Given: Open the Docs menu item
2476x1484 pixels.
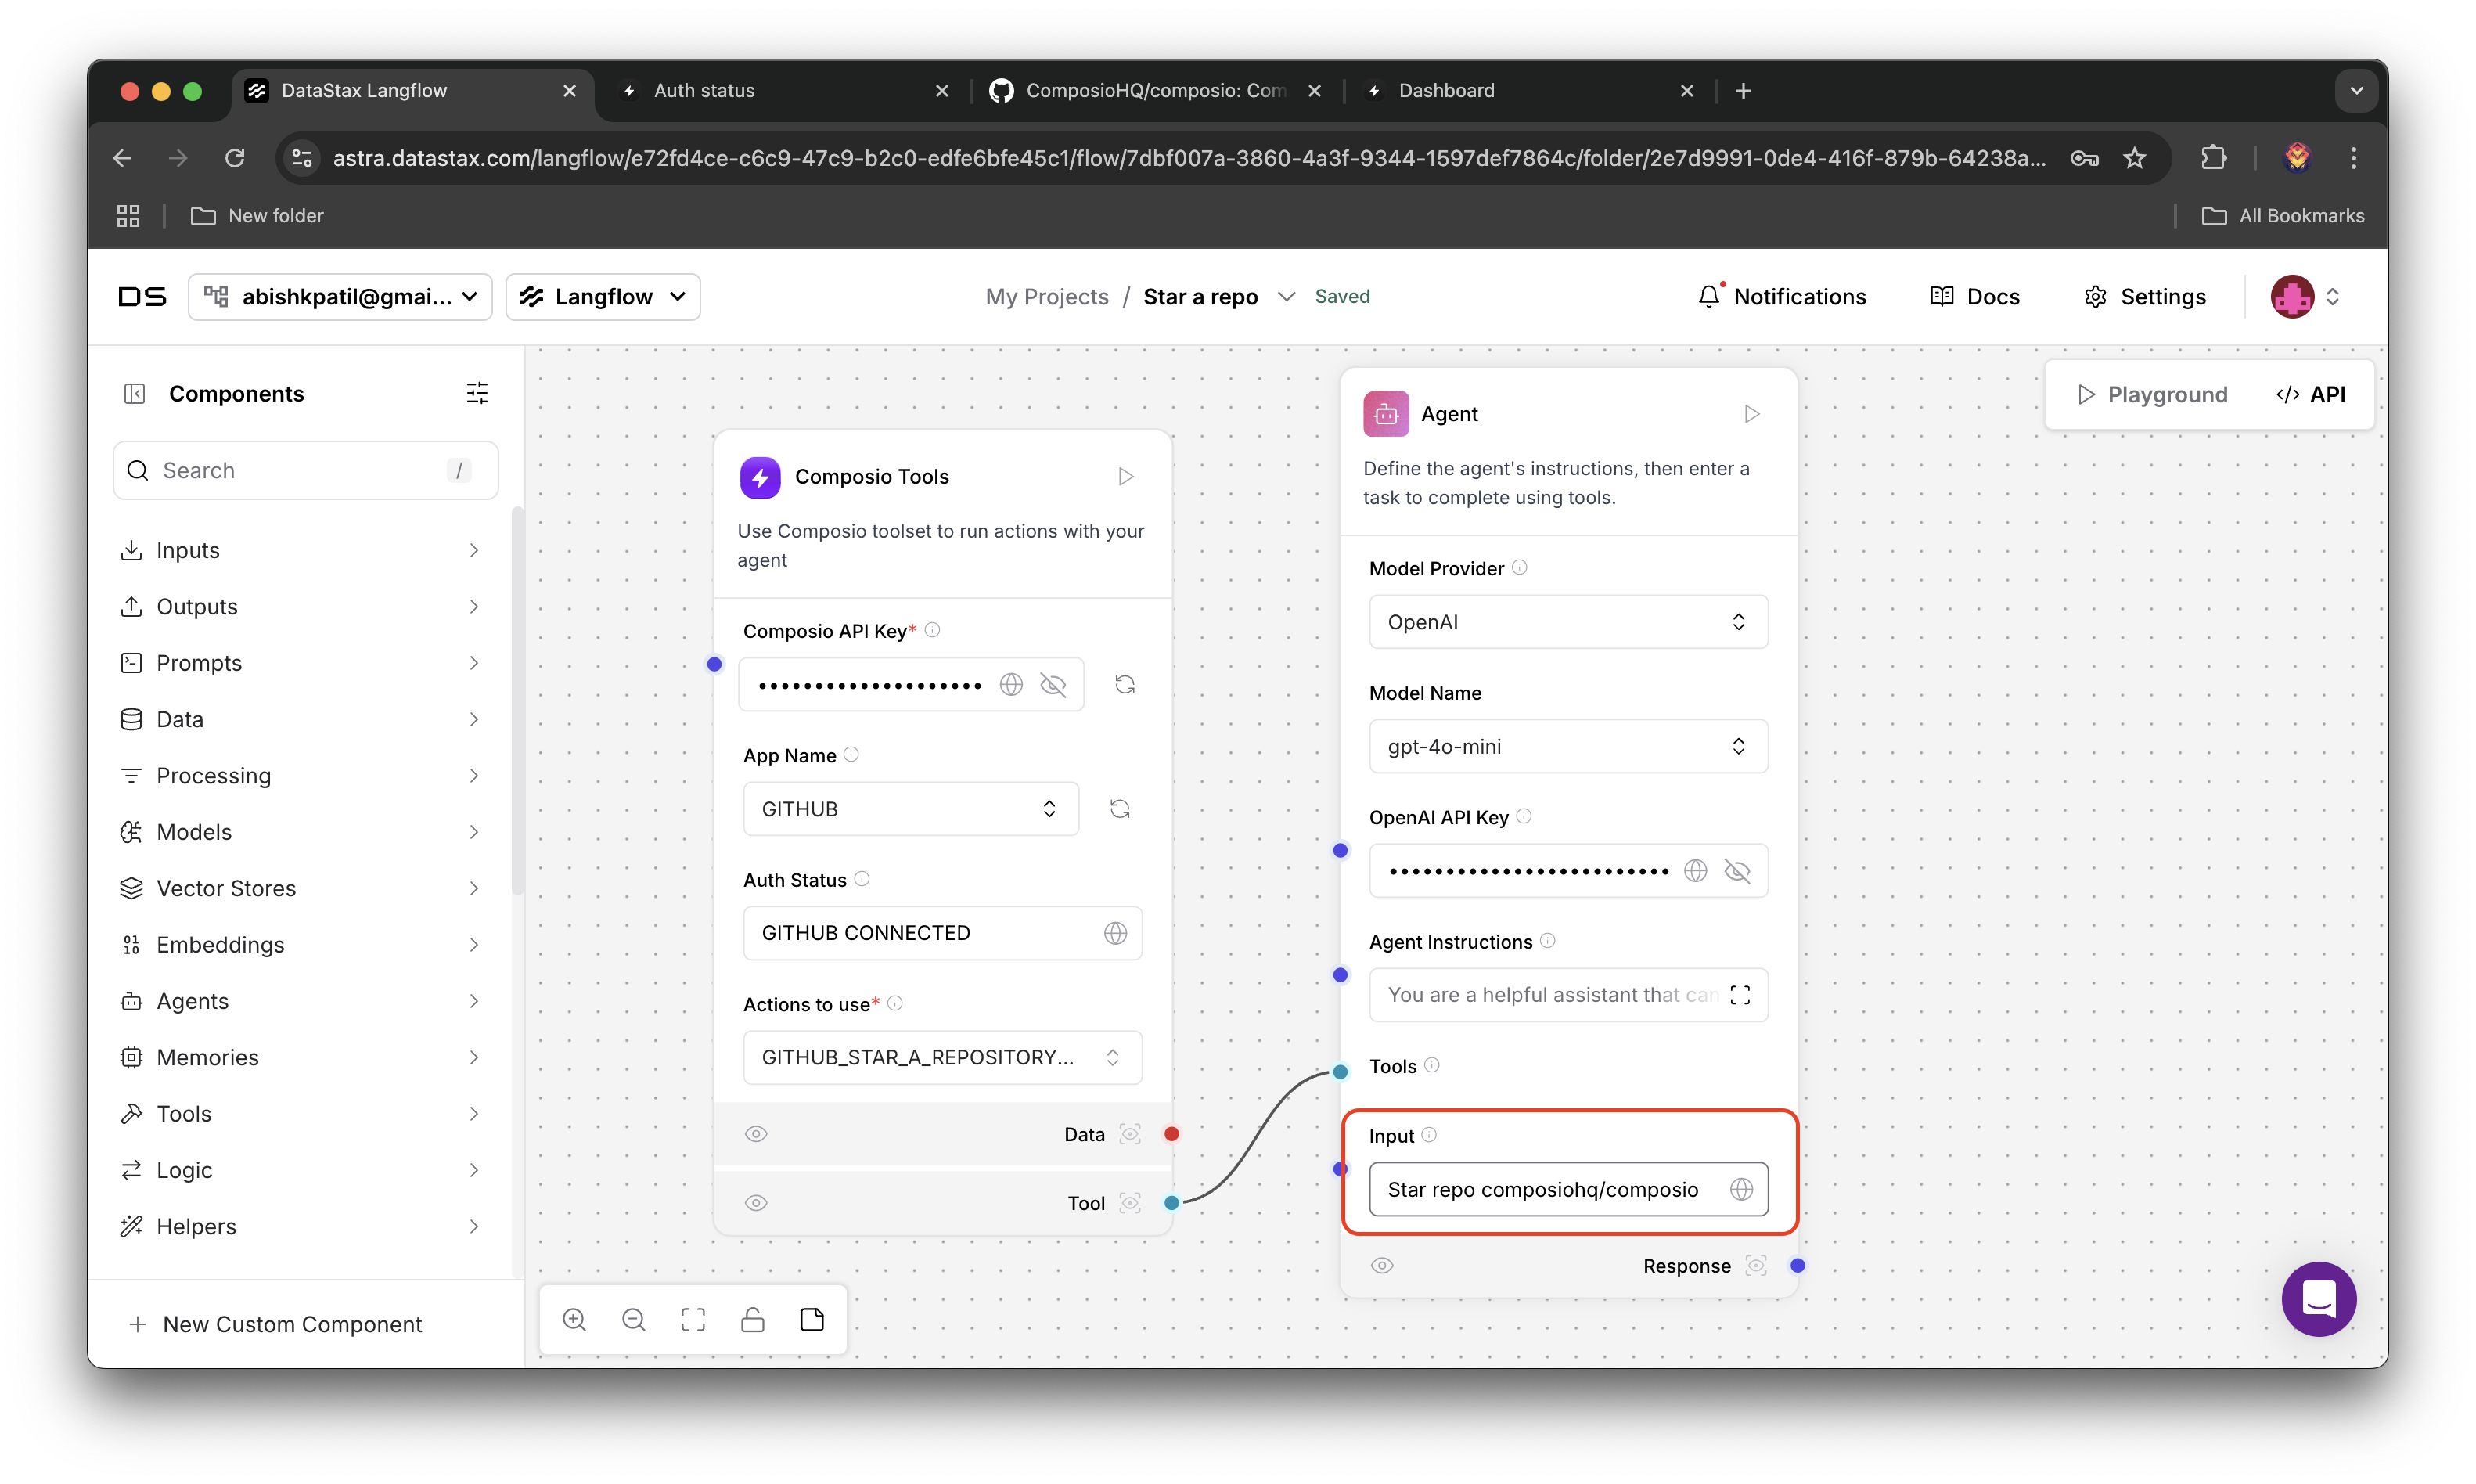Looking at the screenshot, I should coord(1975,297).
